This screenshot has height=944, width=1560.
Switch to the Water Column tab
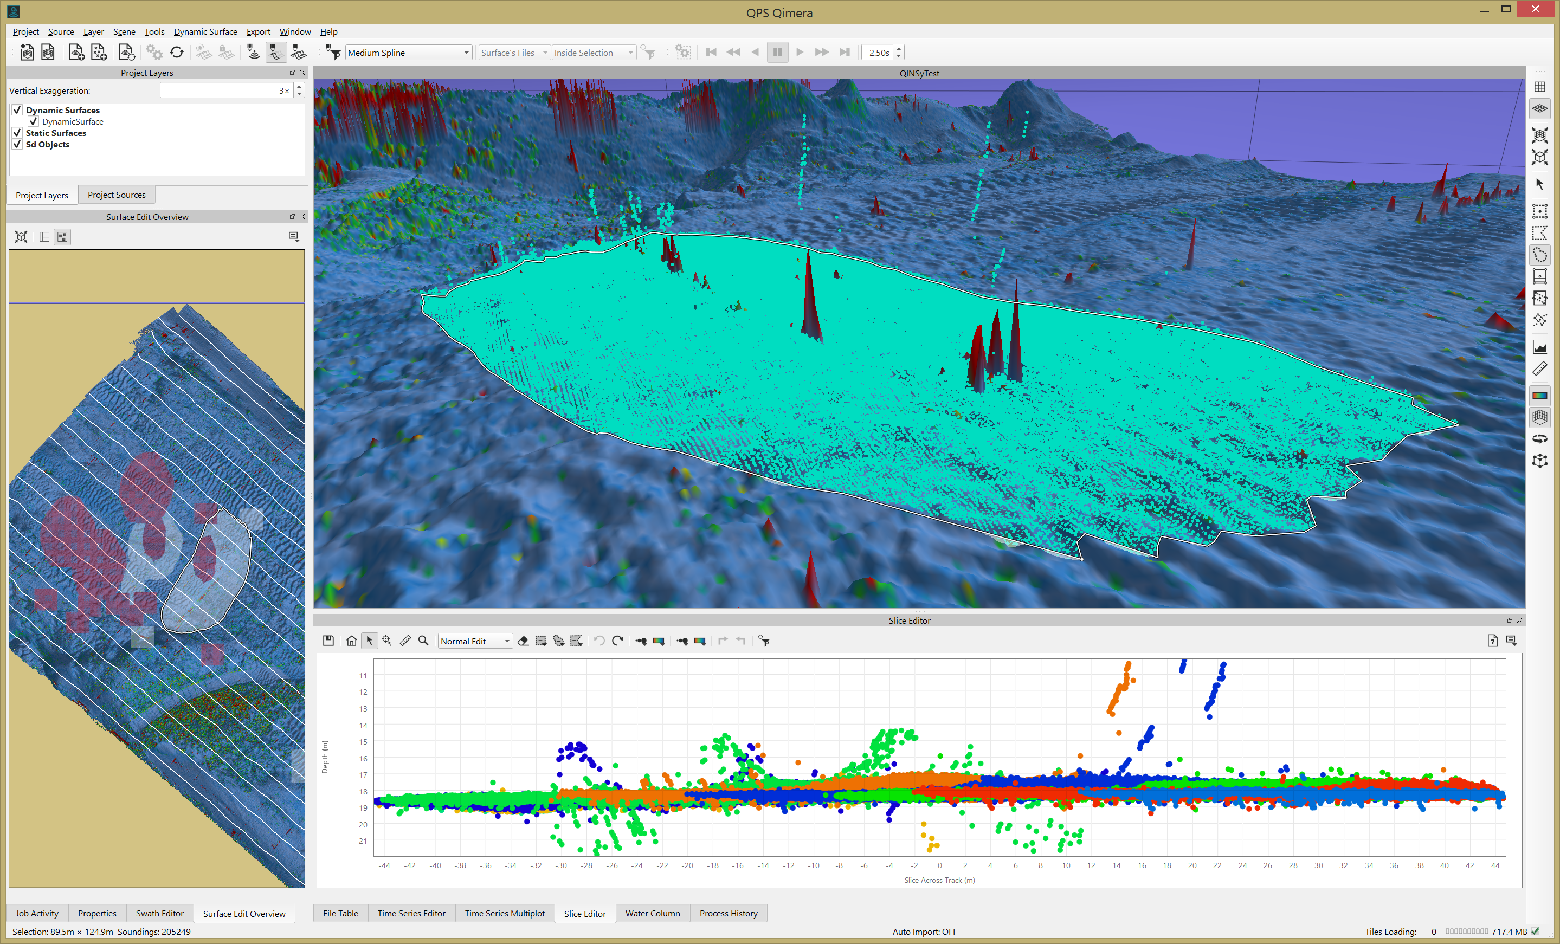(x=652, y=913)
